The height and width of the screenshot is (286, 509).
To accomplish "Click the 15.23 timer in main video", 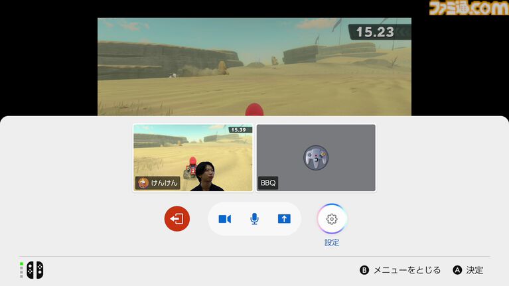I will (x=375, y=32).
